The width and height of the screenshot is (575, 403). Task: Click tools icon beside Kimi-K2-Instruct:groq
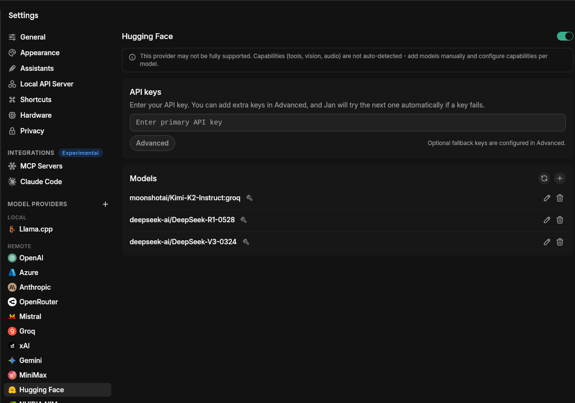249,198
